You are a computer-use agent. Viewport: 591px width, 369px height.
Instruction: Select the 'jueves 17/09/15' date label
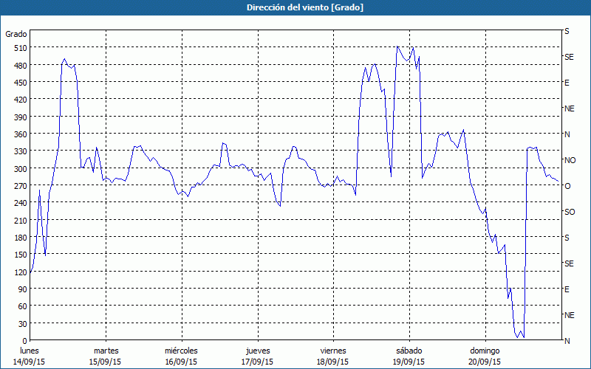[257, 356]
